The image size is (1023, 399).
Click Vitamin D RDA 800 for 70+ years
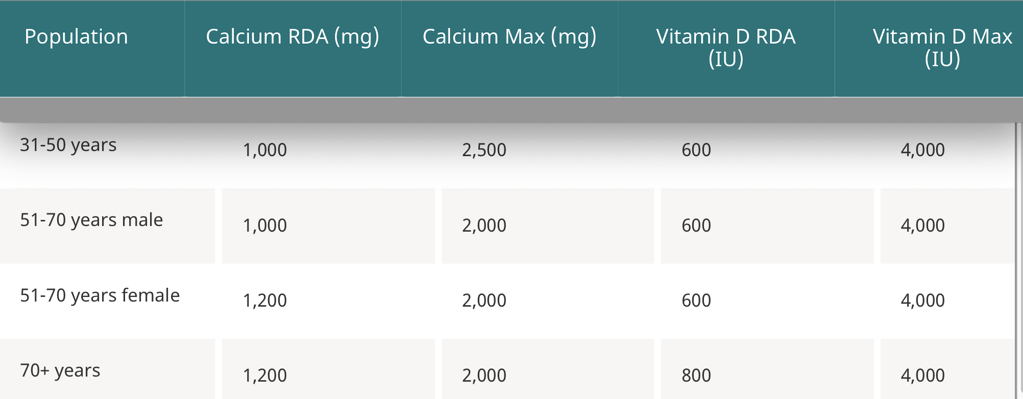coord(696,376)
